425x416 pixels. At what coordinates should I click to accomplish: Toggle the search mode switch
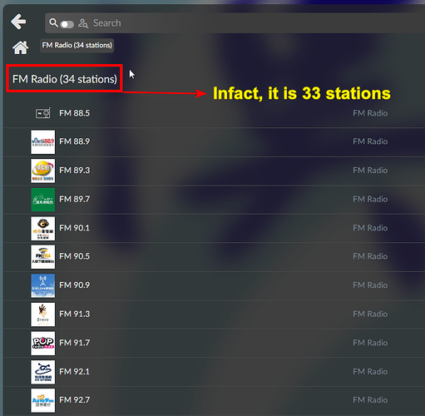click(67, 24)
